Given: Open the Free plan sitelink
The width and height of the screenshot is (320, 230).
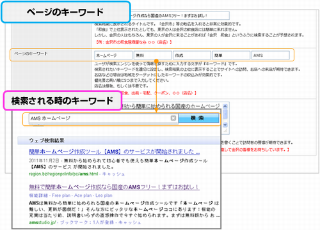Looking at the screenshot, I should (61, 195).
